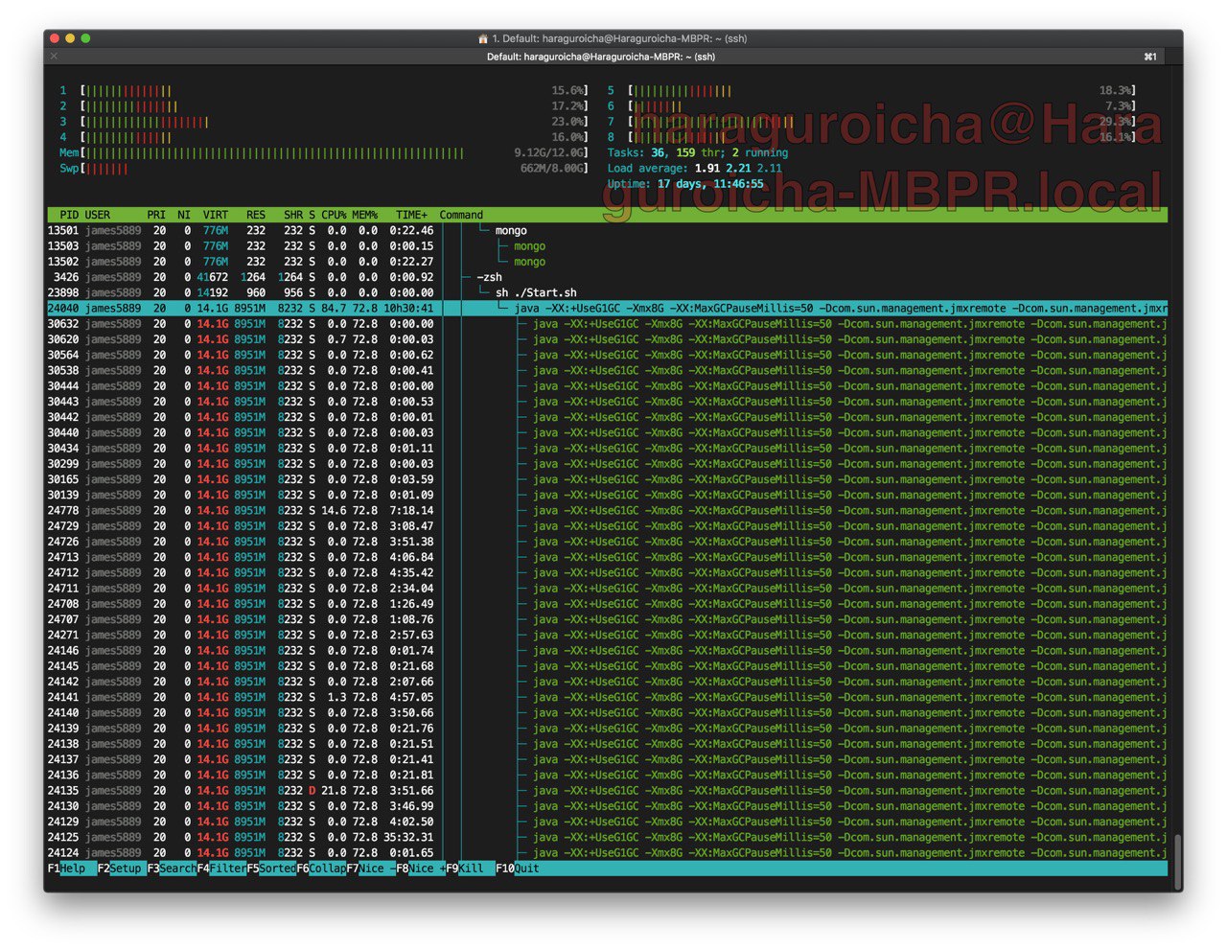Select java thread row PID 30434
This screenshot has height=950, width=1227.
pos(607,449)
